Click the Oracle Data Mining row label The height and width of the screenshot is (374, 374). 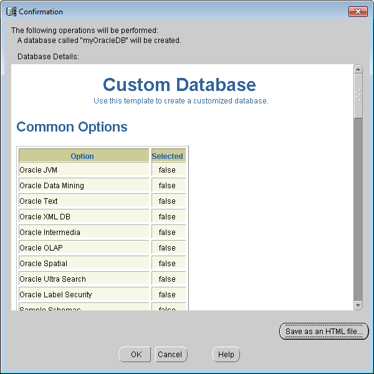pyautogui.click(x=52, y=186)
